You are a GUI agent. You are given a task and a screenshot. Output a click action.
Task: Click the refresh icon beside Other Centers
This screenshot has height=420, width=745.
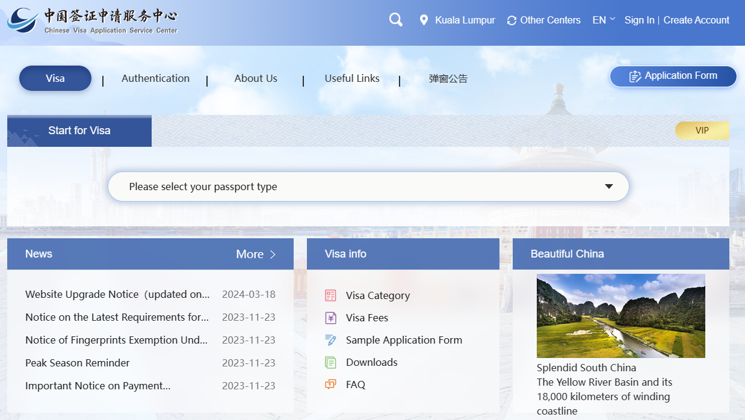click(512, 20)
